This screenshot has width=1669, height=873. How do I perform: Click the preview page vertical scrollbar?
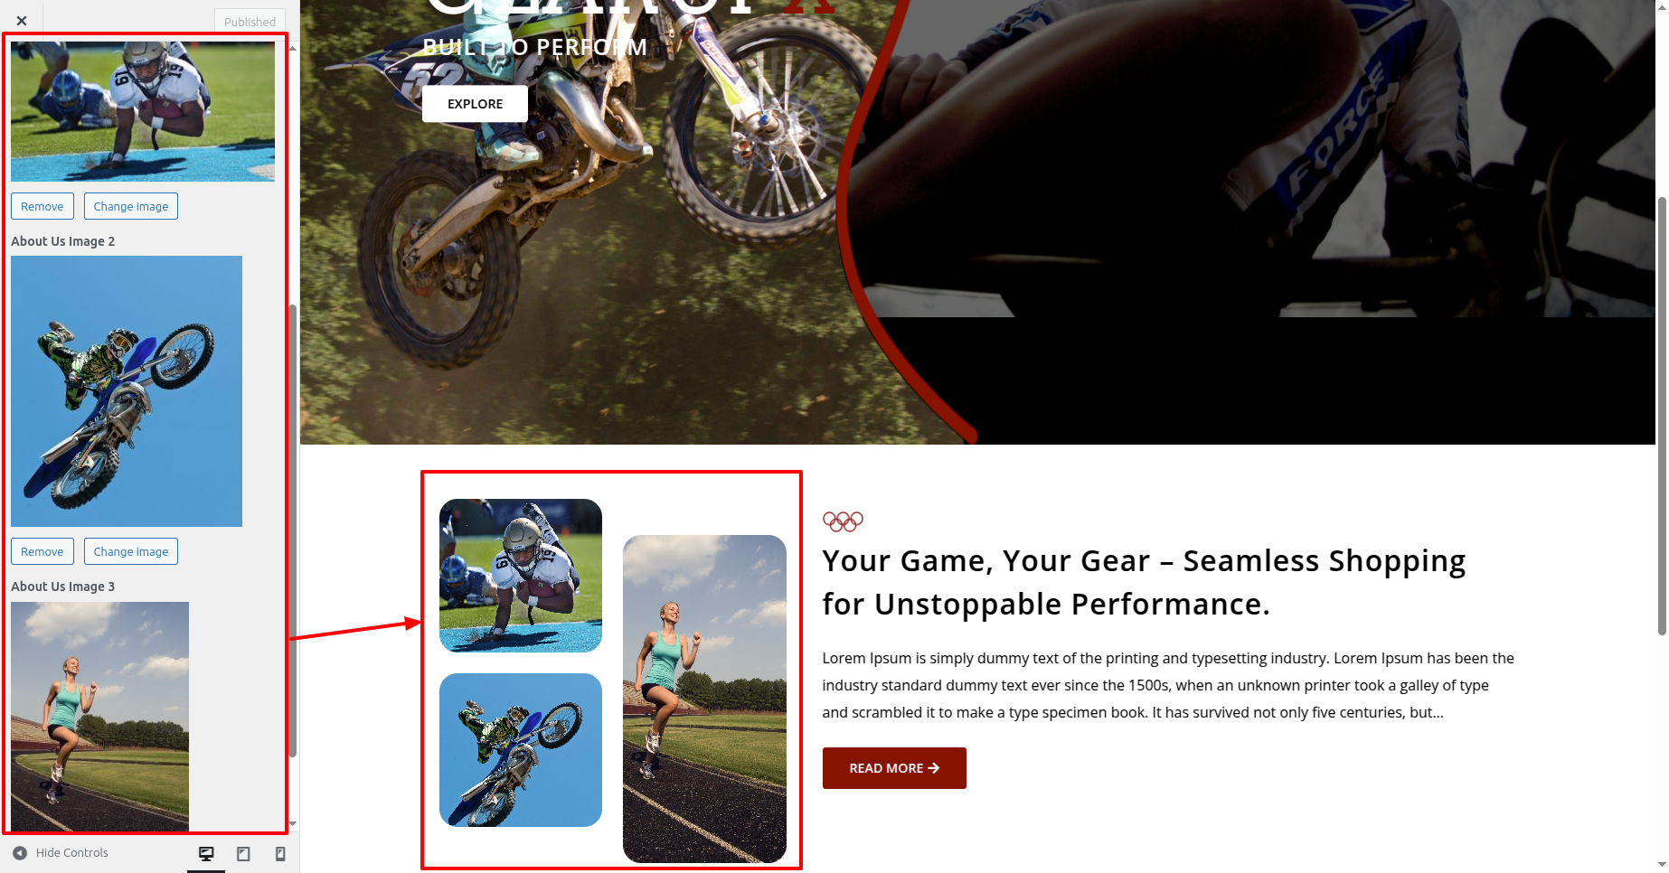(1662, 414)
